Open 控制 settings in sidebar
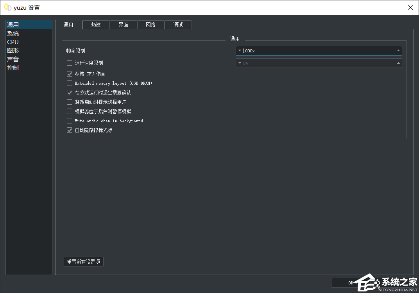 point(13,68)
